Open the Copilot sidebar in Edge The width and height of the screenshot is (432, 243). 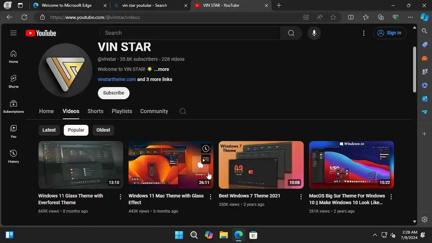pyautogui.click(x=425, y=17)
